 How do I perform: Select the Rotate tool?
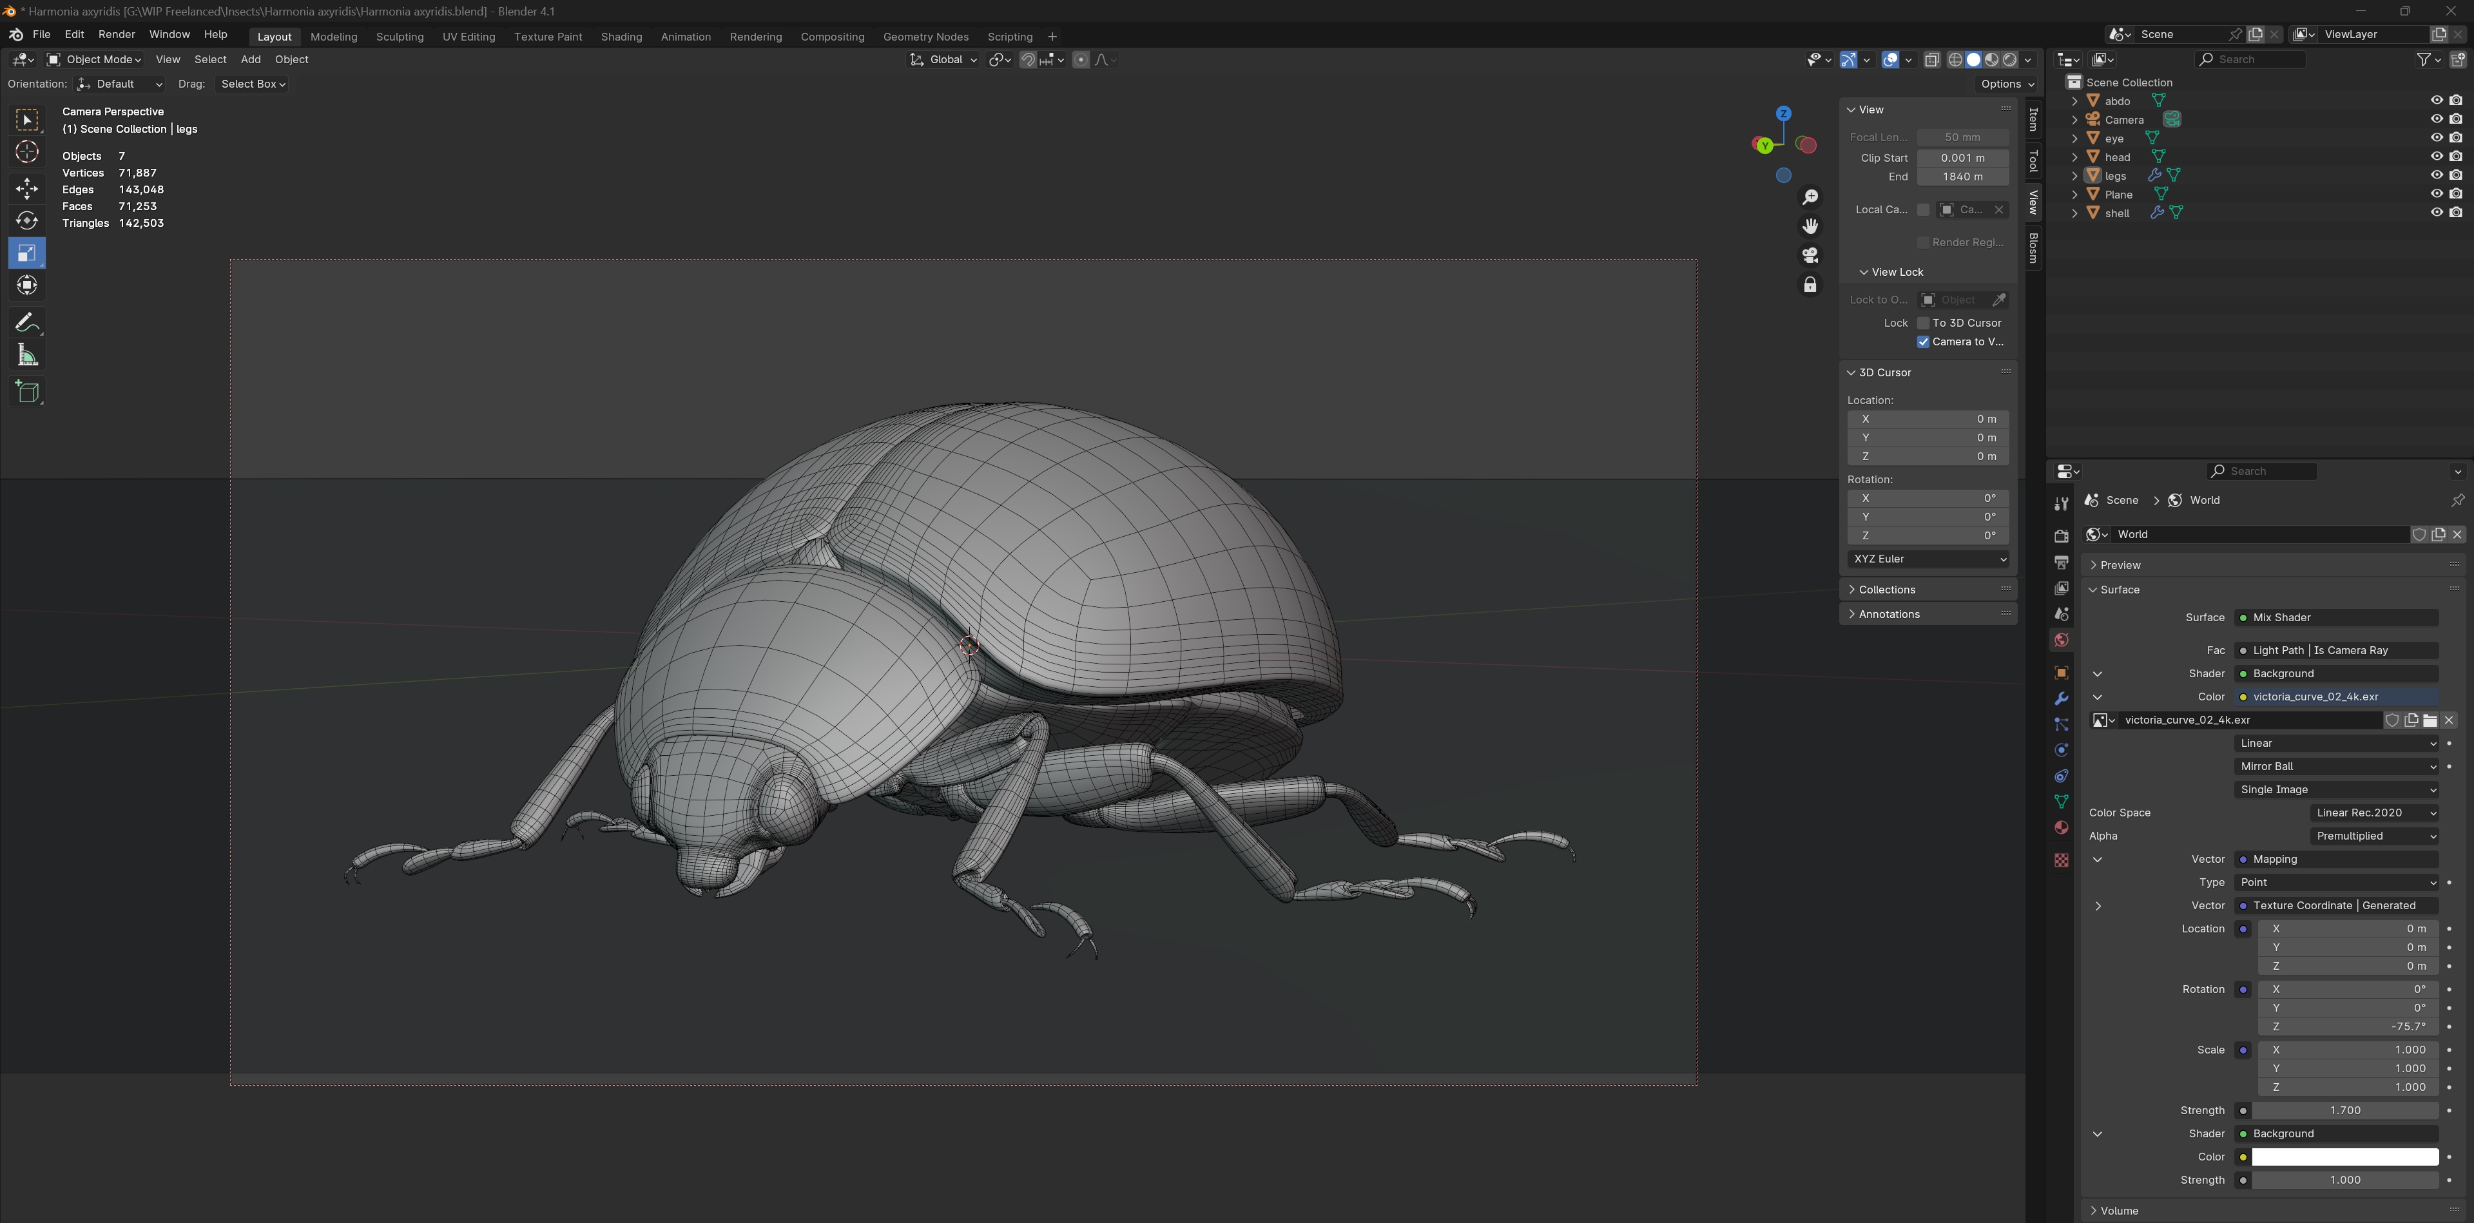coord(27,222)
